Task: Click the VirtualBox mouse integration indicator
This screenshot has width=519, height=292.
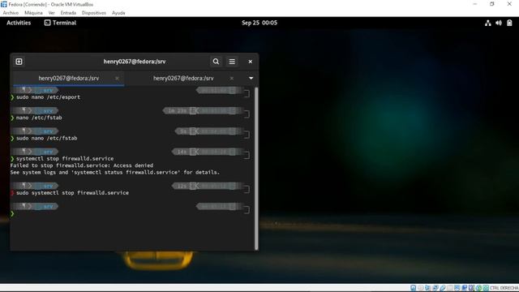Action: point(478,288)
